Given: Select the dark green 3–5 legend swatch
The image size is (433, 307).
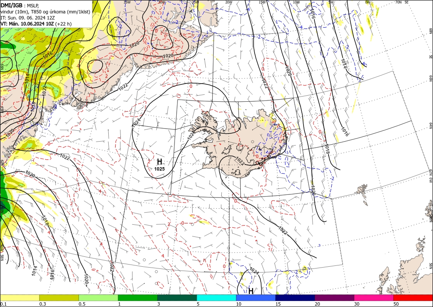Looking at the screenshot, I should [x=177, y=297].
